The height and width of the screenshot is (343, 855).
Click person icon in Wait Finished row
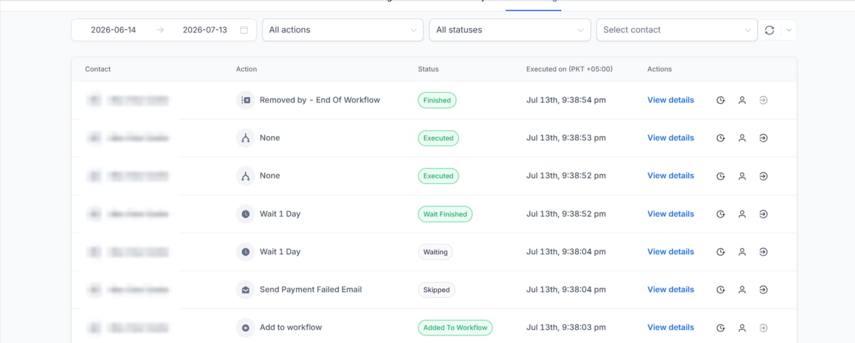tap(742, 214)
